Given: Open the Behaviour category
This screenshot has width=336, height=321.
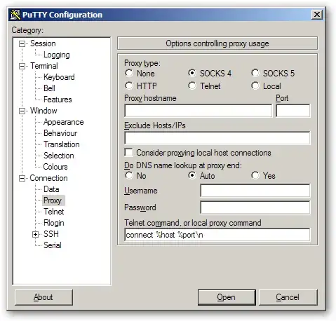Looking at the screenshot, I should (x=60, y=133).
